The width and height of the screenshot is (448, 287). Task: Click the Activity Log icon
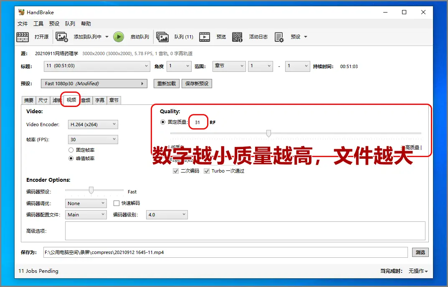click(237, 37)
